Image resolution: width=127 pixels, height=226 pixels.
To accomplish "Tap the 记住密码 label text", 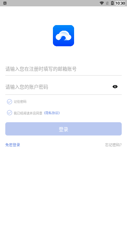I will [20, 102].
